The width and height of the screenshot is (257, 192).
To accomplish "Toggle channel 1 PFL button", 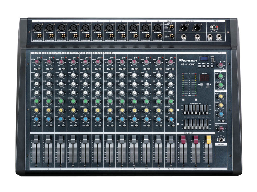I will click(39, 125).
